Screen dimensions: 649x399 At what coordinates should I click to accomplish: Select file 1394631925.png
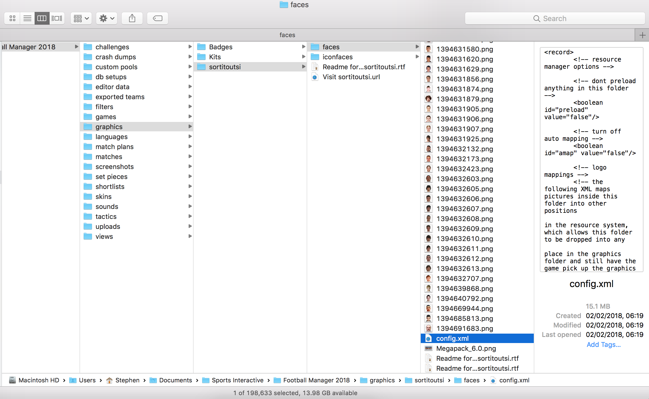pos(478,139)
